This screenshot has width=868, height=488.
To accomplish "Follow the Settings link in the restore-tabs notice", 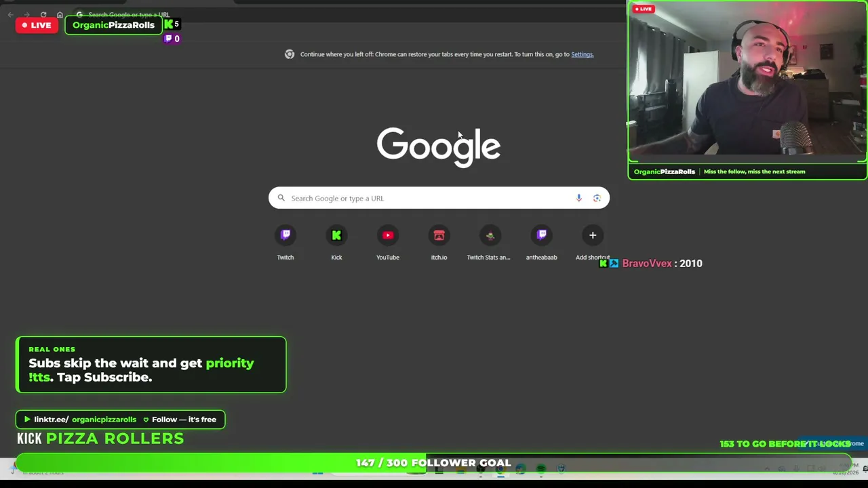I will 582,54.
